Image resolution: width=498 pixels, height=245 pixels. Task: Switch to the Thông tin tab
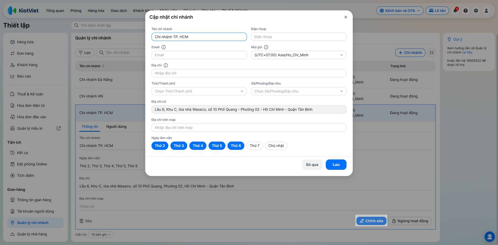pos(90,127)
